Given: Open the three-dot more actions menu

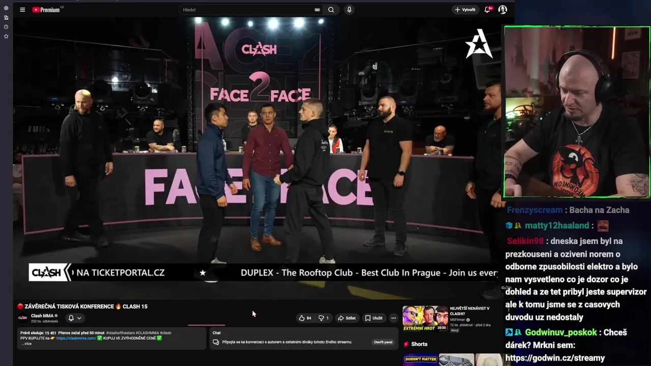Looking at the screenshot, I should tap(393, 318).
